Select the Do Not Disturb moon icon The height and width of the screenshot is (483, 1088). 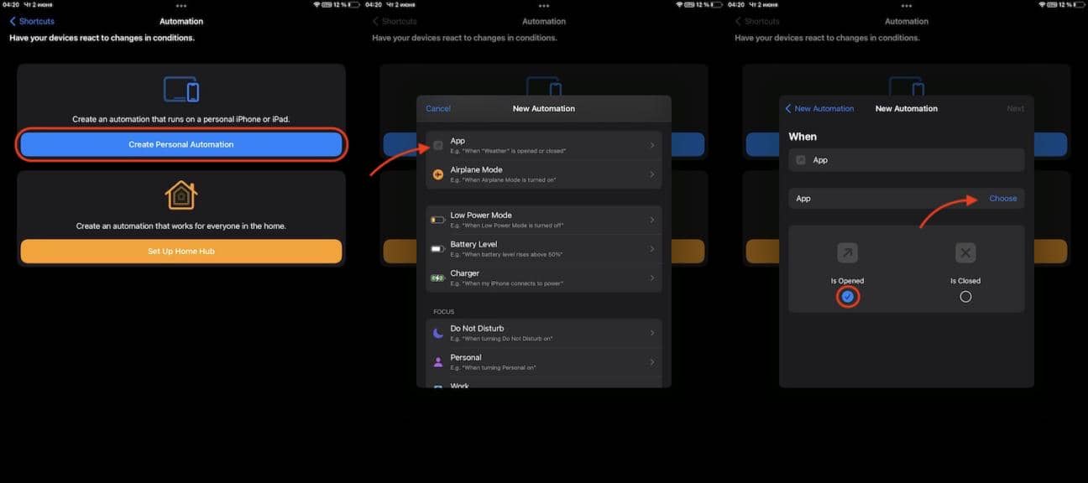pyautogui.click(x=437, y=333)
